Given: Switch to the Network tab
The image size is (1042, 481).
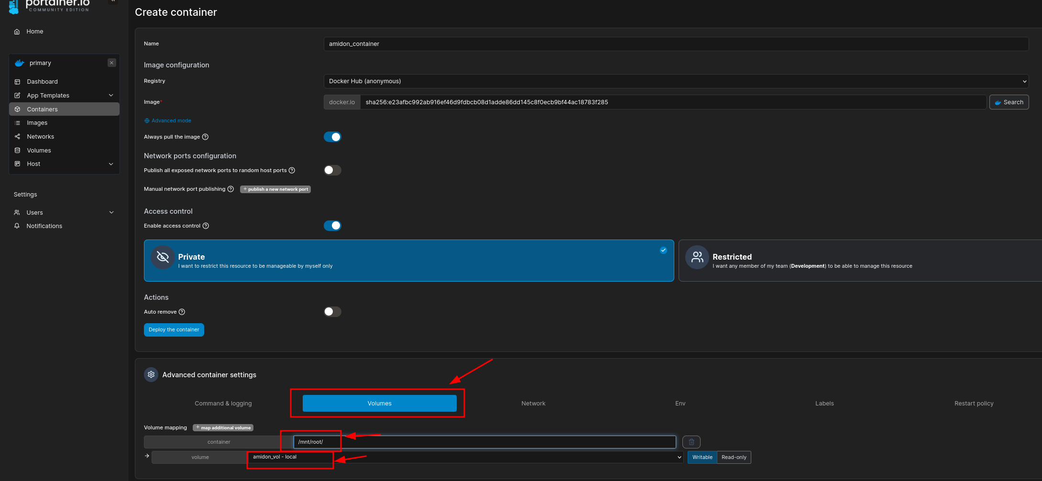Looking at the screenshot, I should 533,404.
